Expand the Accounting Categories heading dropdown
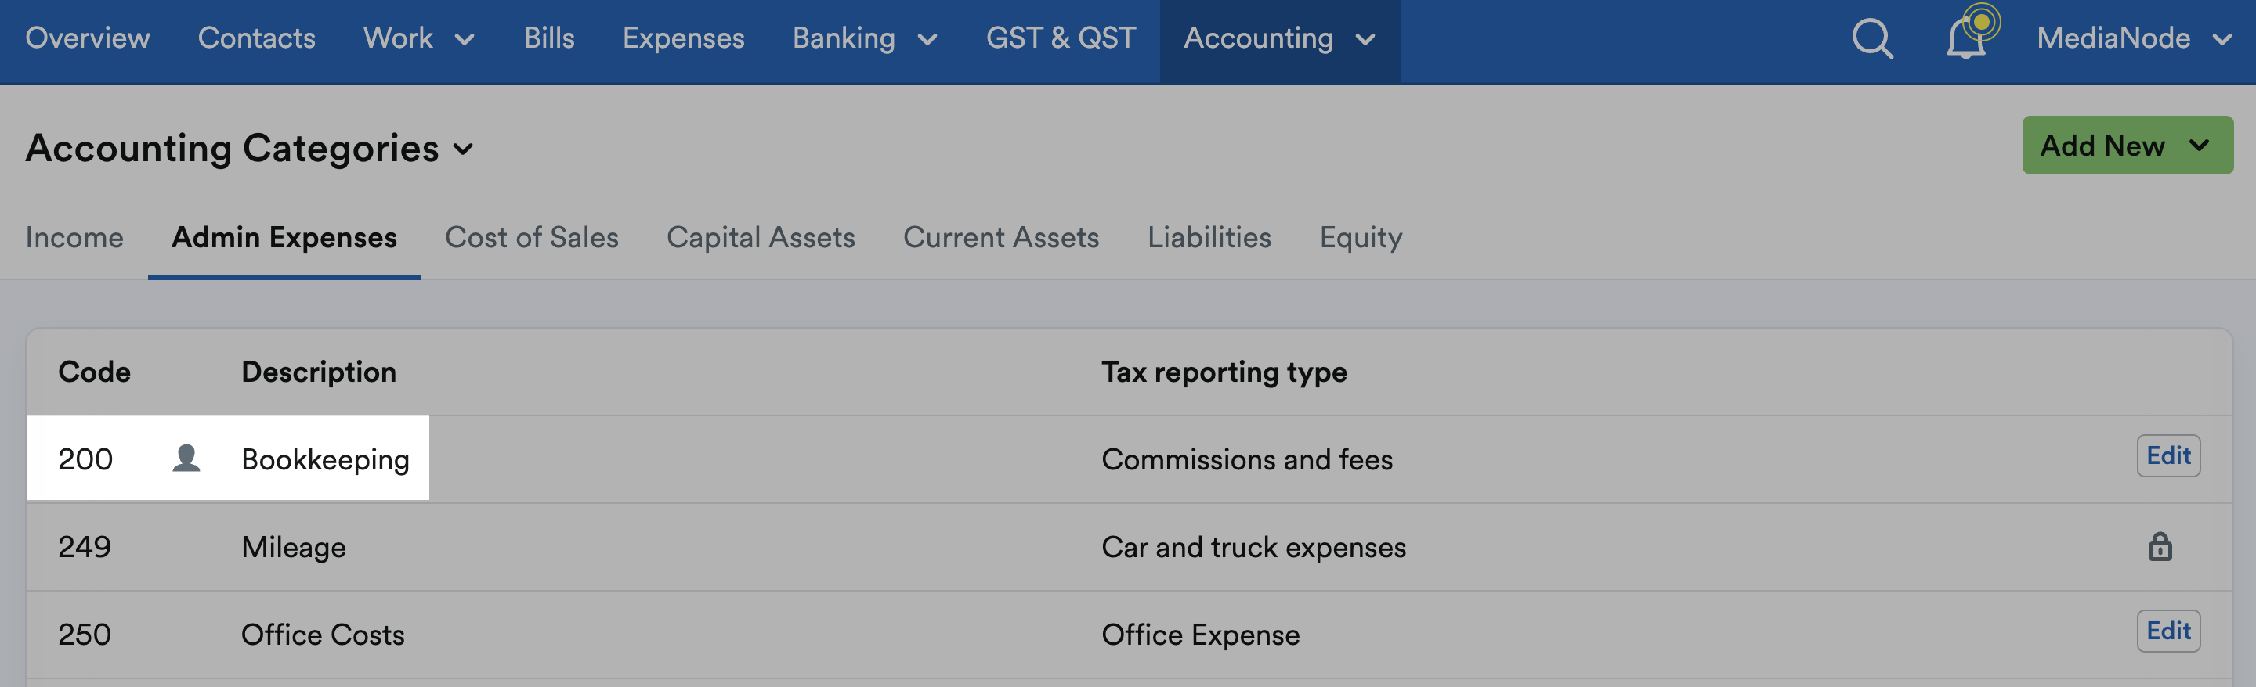 pyautogui.click(x=250, y=148)
